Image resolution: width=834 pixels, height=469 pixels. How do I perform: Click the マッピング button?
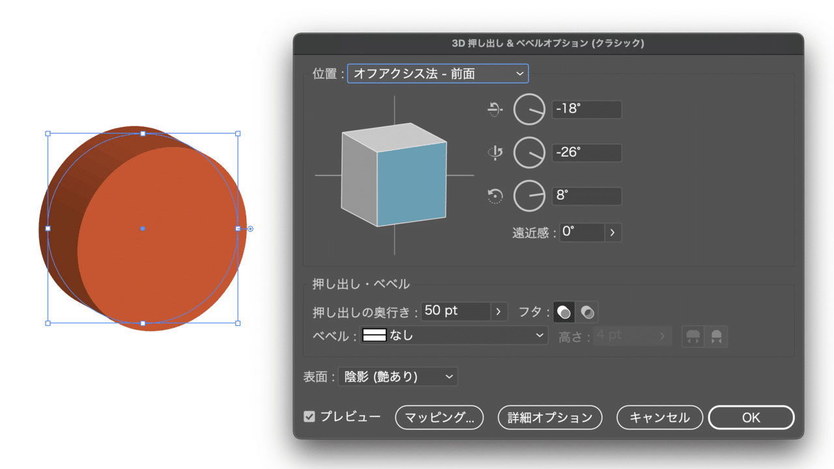click(x=439, y=418)
